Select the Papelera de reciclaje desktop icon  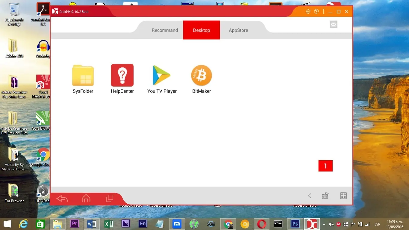pyautogui.click(x=14, y=14)
